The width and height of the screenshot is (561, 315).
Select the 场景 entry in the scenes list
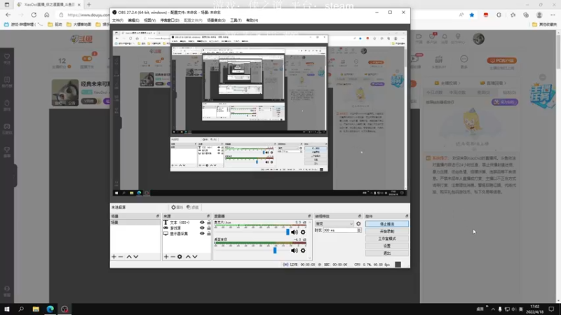click(x=135, y=223)
